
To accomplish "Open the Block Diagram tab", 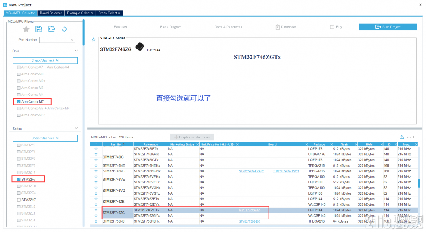I will click(171, 27).
